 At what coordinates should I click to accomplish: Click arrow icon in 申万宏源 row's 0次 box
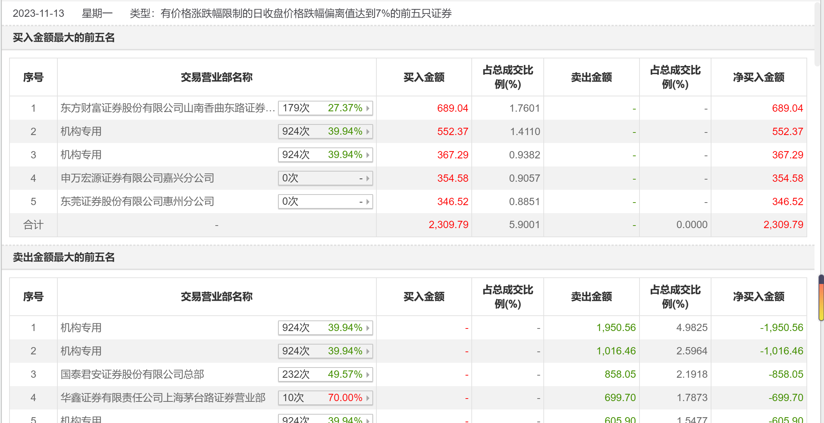[368, 178]
